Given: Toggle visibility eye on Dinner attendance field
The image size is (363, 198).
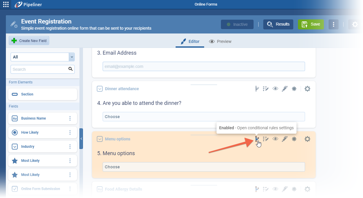Looking at the screenshot, I should click(275, 89).
